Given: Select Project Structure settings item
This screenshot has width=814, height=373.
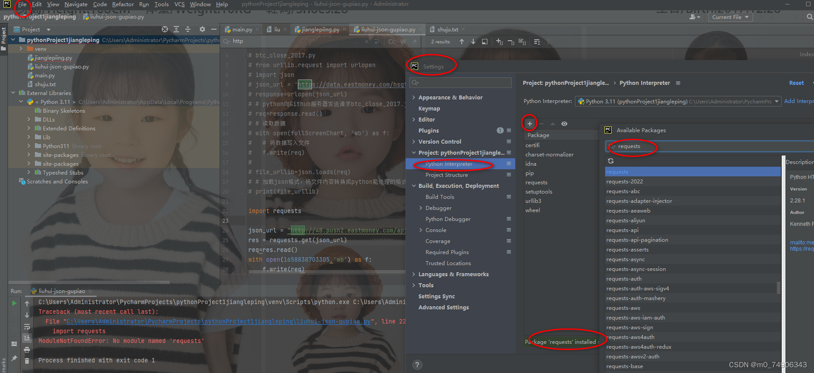Looking at the screenshot, I should pyautogui.click(x=447, y=175).
